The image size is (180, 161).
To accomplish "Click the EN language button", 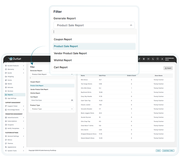I will click(x=148, y=59).
